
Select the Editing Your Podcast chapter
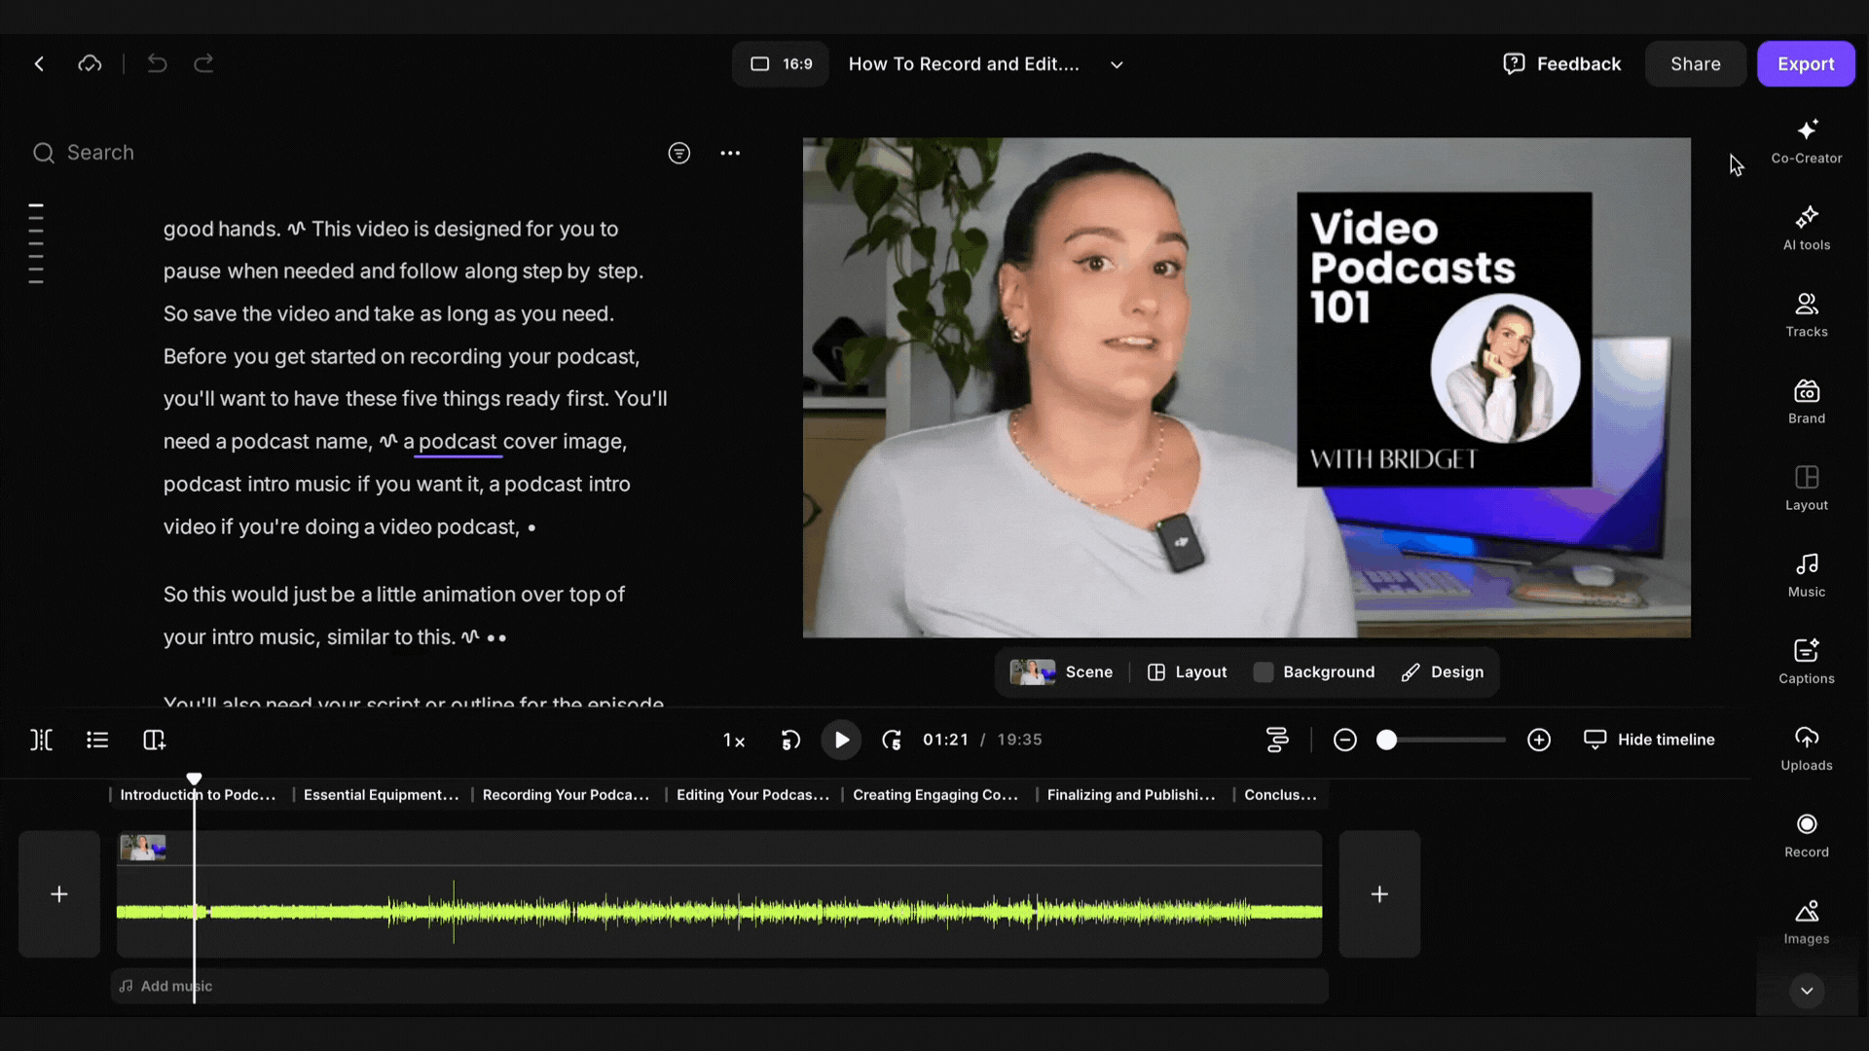point(751,795)
